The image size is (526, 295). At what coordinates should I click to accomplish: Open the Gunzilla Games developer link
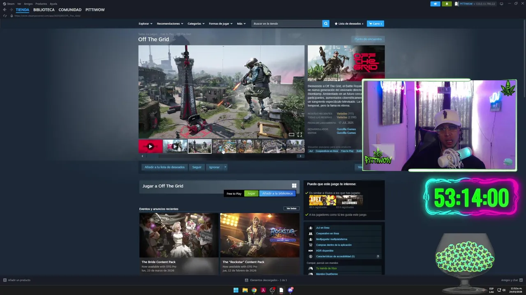(x=346, y=129)
